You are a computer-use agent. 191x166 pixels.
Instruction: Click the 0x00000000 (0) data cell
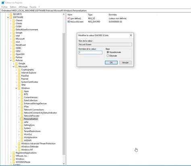pyautogui.click(x=115, y=22)
